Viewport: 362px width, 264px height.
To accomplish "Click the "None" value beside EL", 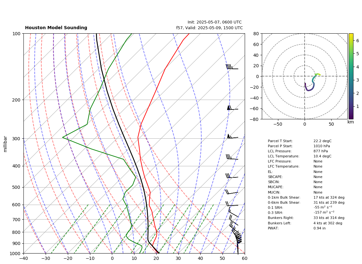I will click(318, 172).
